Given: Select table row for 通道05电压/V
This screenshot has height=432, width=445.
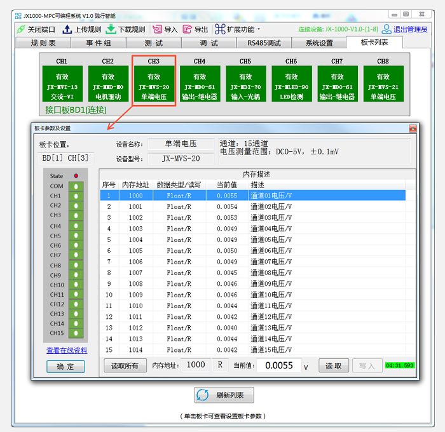Looking at the screenshot, I should 252,240.
